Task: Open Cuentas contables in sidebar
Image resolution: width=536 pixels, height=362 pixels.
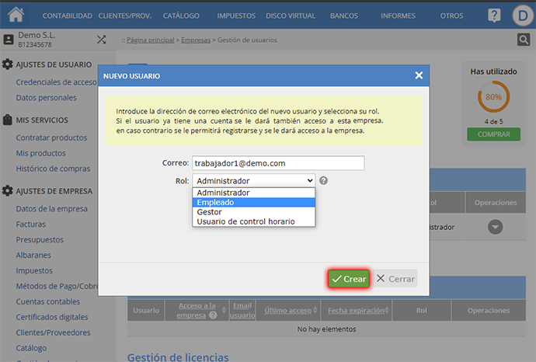Action: (x=48, y=301)
